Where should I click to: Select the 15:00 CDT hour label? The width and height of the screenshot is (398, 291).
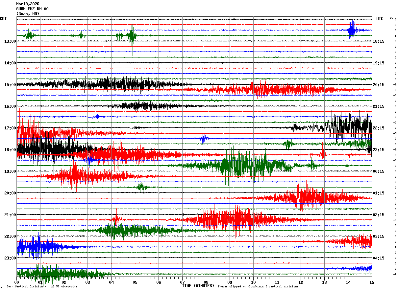pos(10,85)
